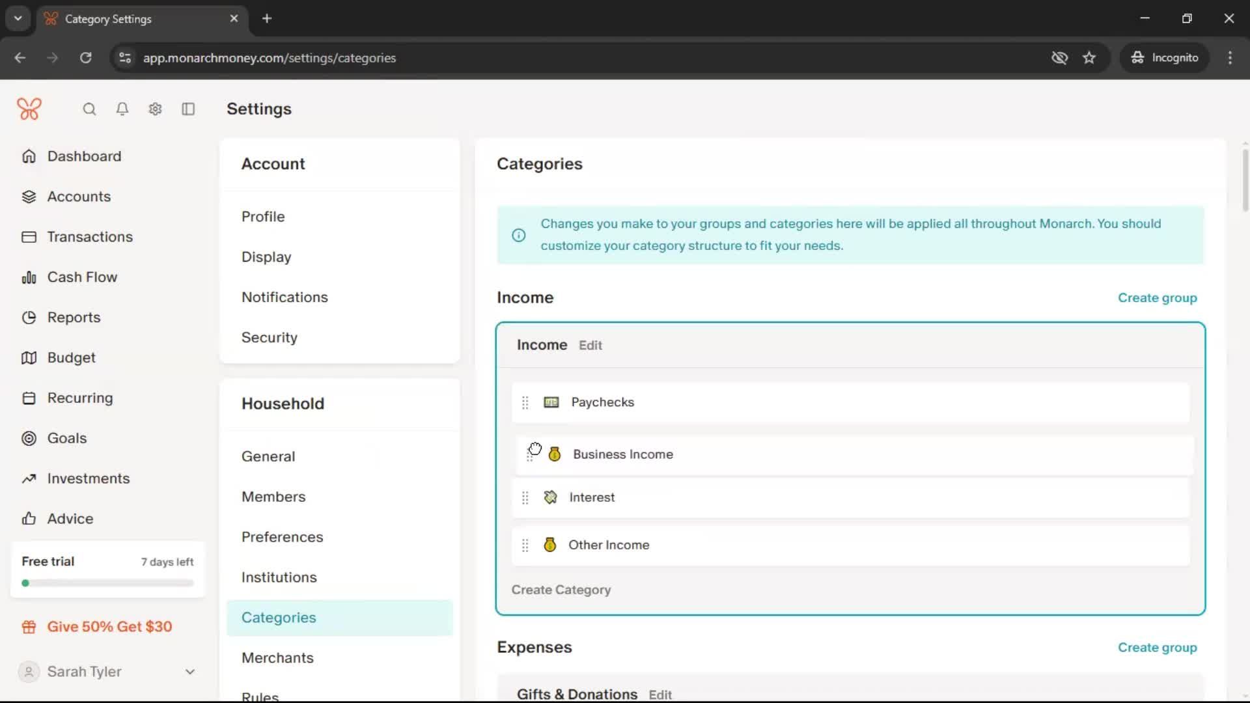Bookmark this page with star icon

click(1089, 58)
